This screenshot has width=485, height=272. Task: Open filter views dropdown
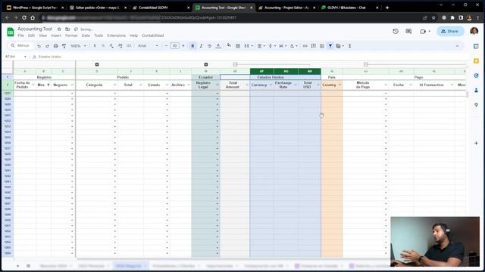(340, 46)
